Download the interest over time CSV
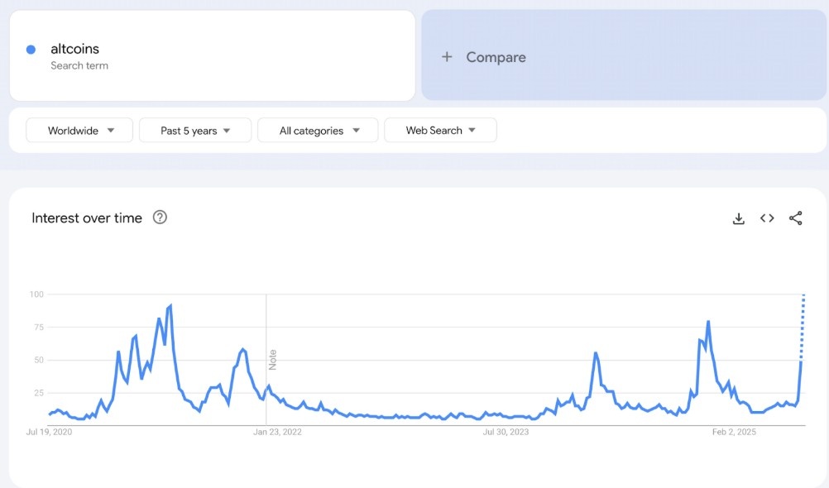 click(739, 218)
